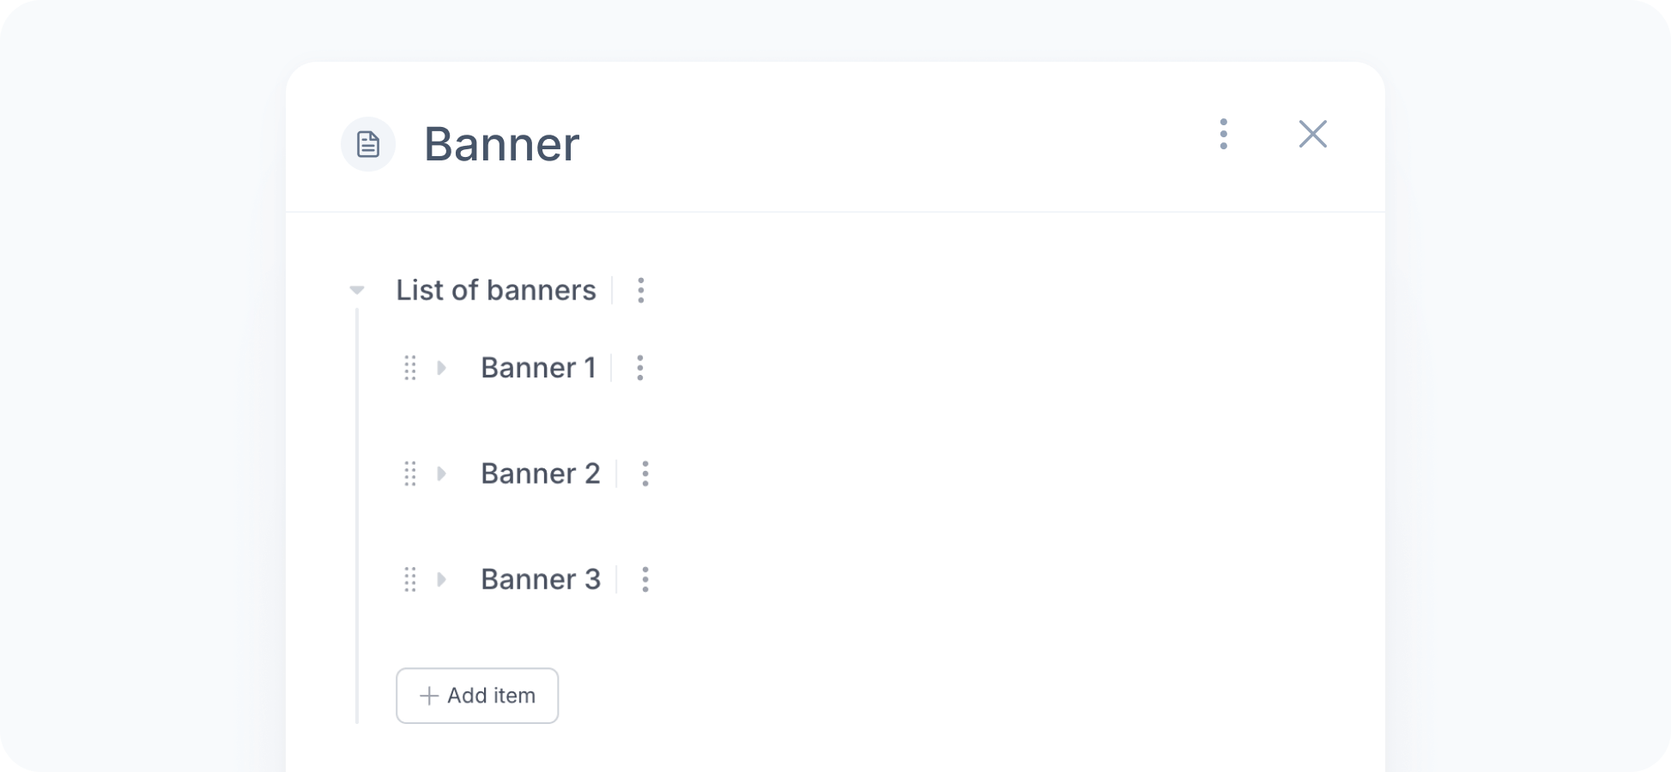
Task: Open Banner 1 more options menu
Action: pyautogui.click(x=639, y=368)
